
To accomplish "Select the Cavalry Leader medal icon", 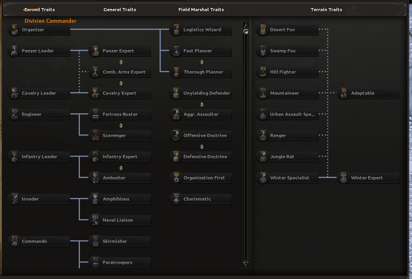I will click(x=15, y=93).
